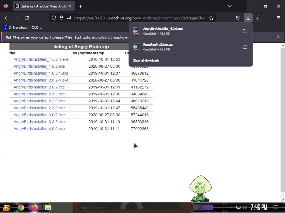
Task: Download AngryBirdsInstaller_1.6.2.exe
Action: click(39, 66)
